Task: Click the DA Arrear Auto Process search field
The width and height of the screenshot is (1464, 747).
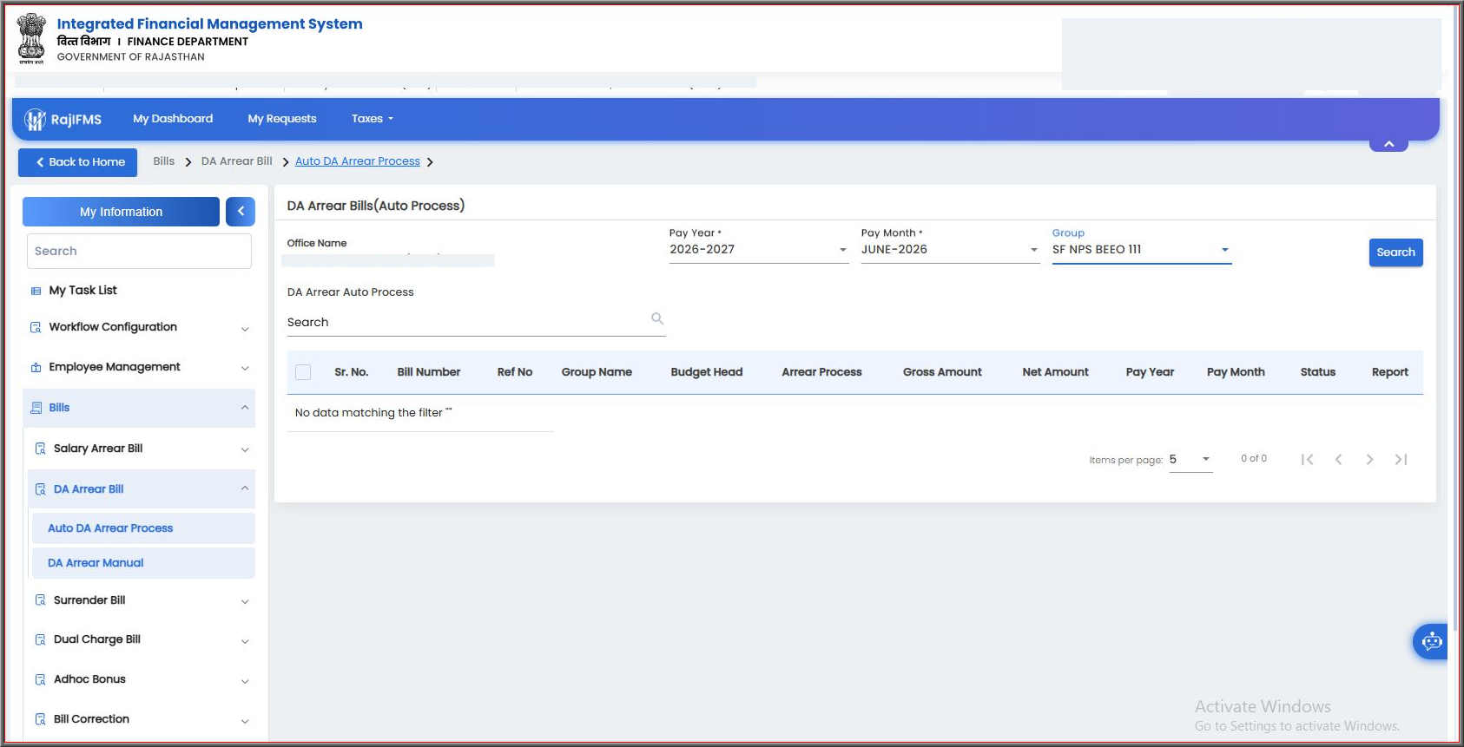Action: point(476,323)
